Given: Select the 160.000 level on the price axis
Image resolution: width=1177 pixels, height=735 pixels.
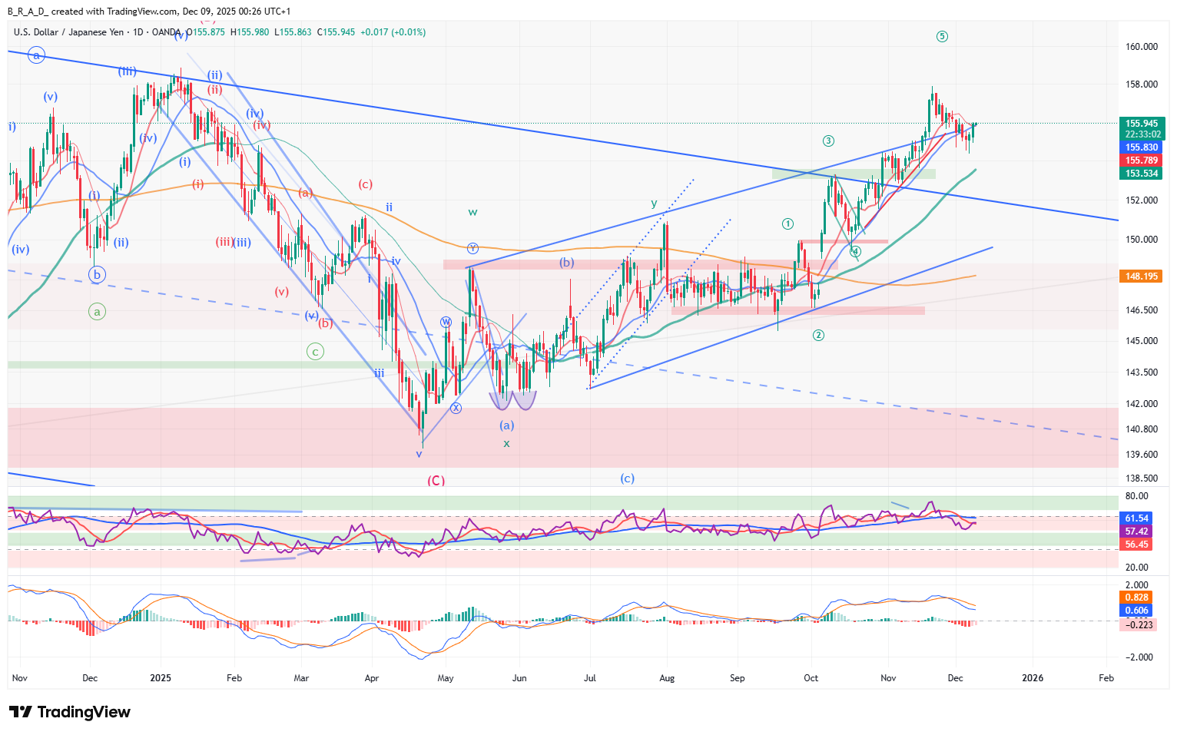Looking at the screenshot, I should [1141, 47].
